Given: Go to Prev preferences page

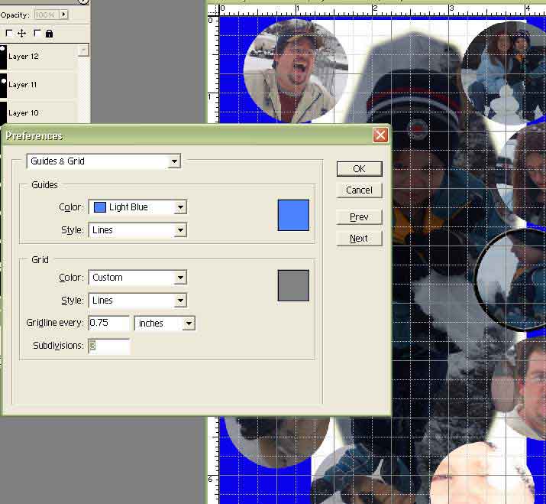Looking at the screenshot, I should tap(359, 217).
